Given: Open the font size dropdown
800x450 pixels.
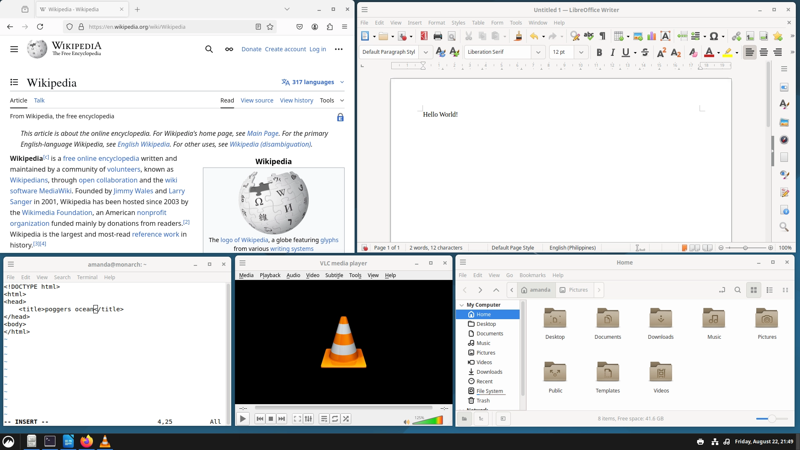Looking at the screenshot, I should (581, 52).
